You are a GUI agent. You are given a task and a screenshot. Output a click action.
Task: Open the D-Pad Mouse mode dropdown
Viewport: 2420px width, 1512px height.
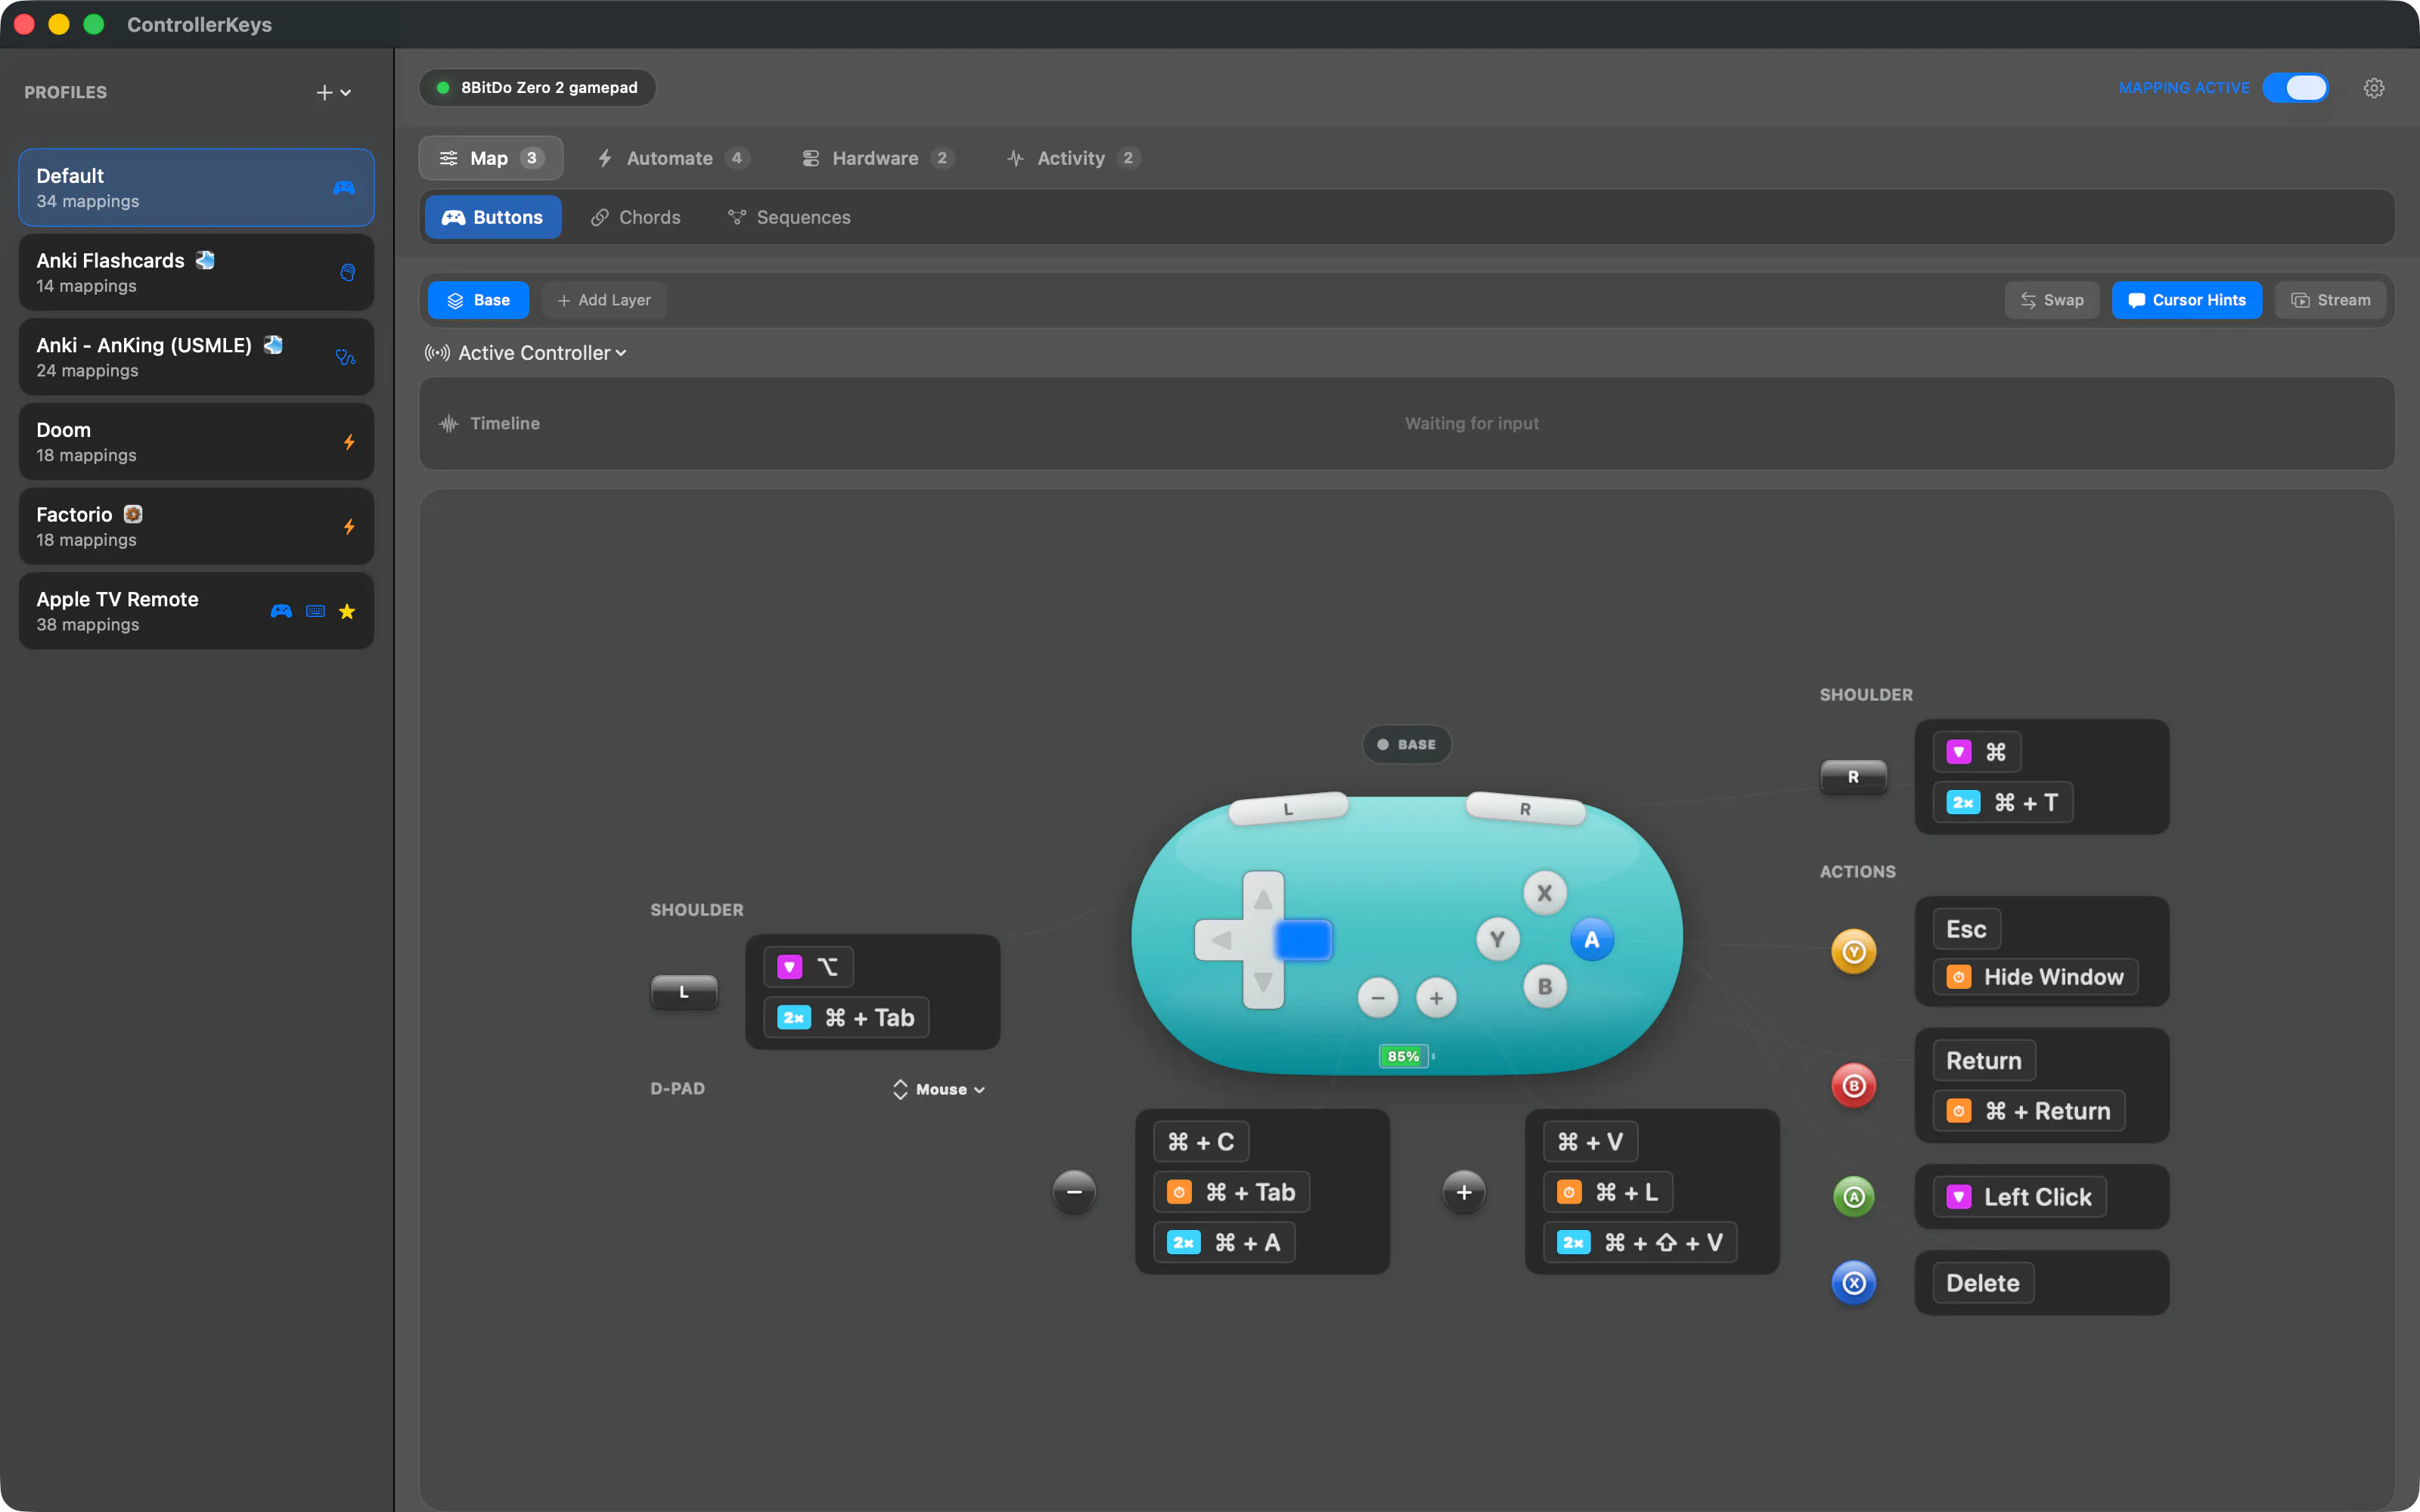pyautogui.click(x=939, y=1089)
